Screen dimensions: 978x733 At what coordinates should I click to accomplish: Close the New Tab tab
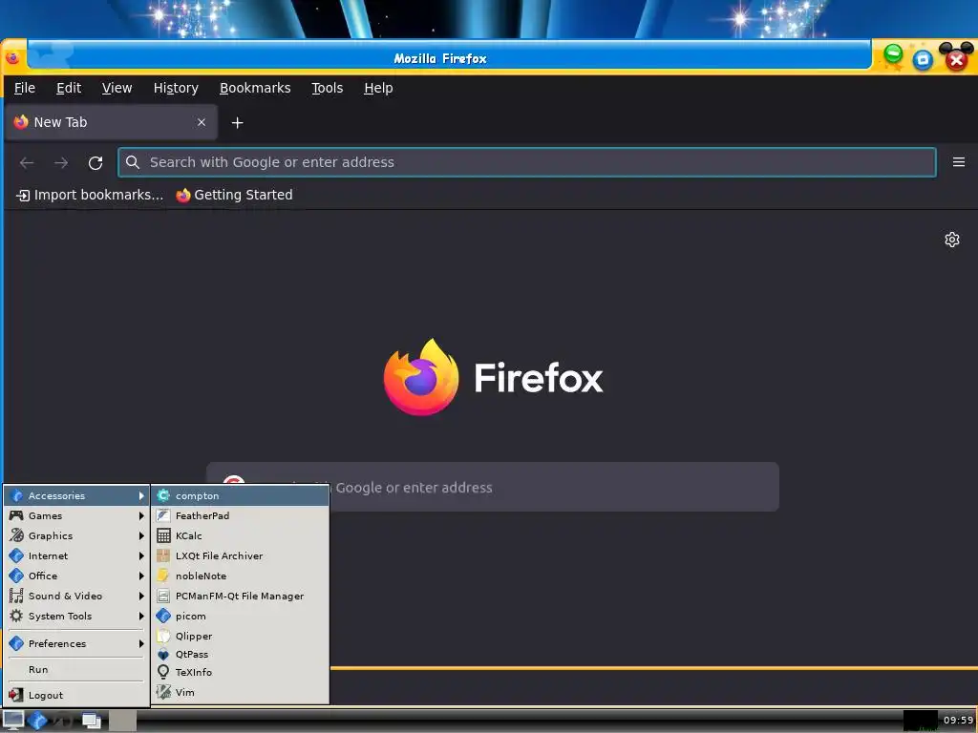[x=202, y=122]
